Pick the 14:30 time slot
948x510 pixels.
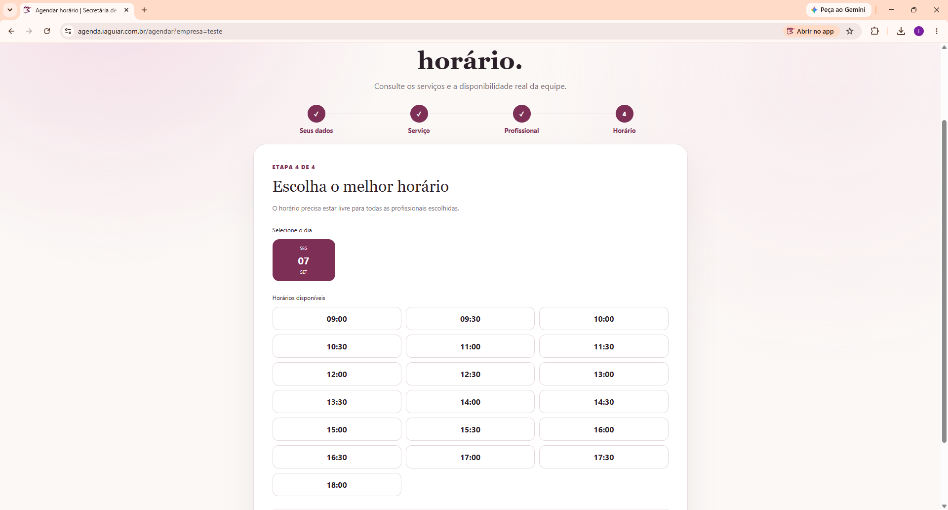(x=604, y=402)
